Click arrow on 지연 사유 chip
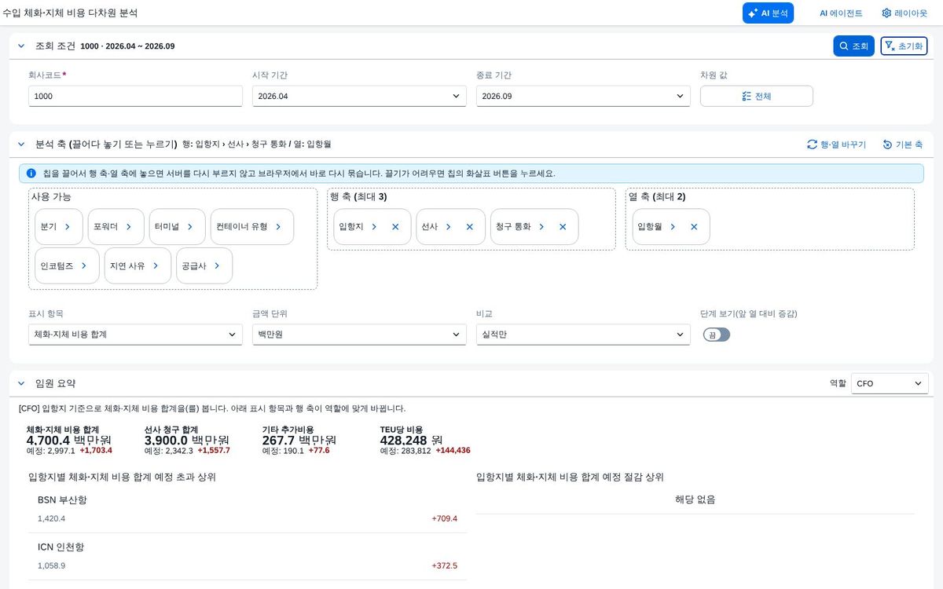The height and width of the screenshot is (589, 943). [156, 265]
